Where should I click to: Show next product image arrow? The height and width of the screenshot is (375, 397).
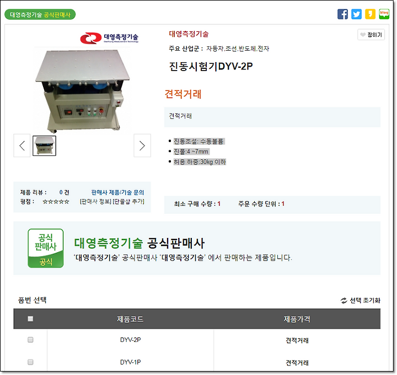point(142,145)
